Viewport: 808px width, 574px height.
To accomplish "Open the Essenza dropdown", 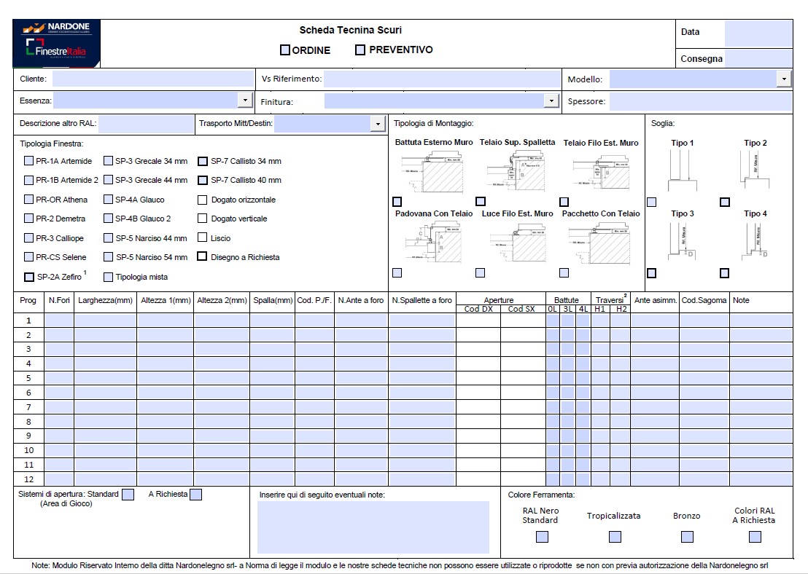I will 245,100.
